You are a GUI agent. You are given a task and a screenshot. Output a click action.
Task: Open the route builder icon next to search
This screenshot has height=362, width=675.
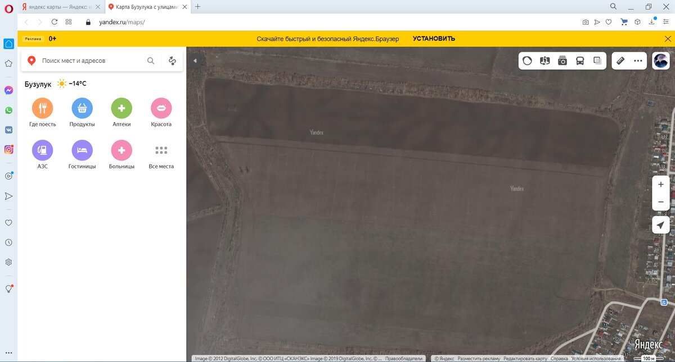(x=172, y=61)
